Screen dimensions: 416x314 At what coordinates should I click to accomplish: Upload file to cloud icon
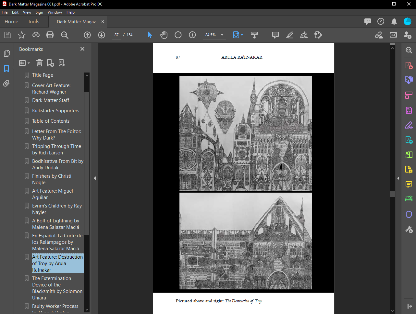click(36, 35)
